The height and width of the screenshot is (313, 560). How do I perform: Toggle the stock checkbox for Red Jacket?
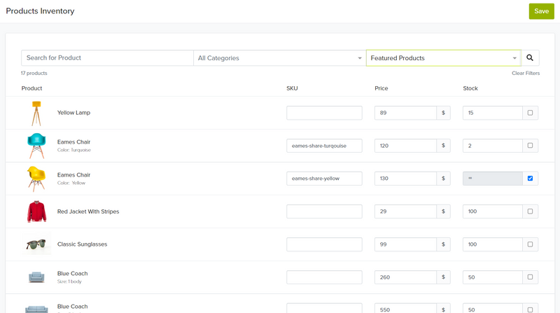[530, 211]
